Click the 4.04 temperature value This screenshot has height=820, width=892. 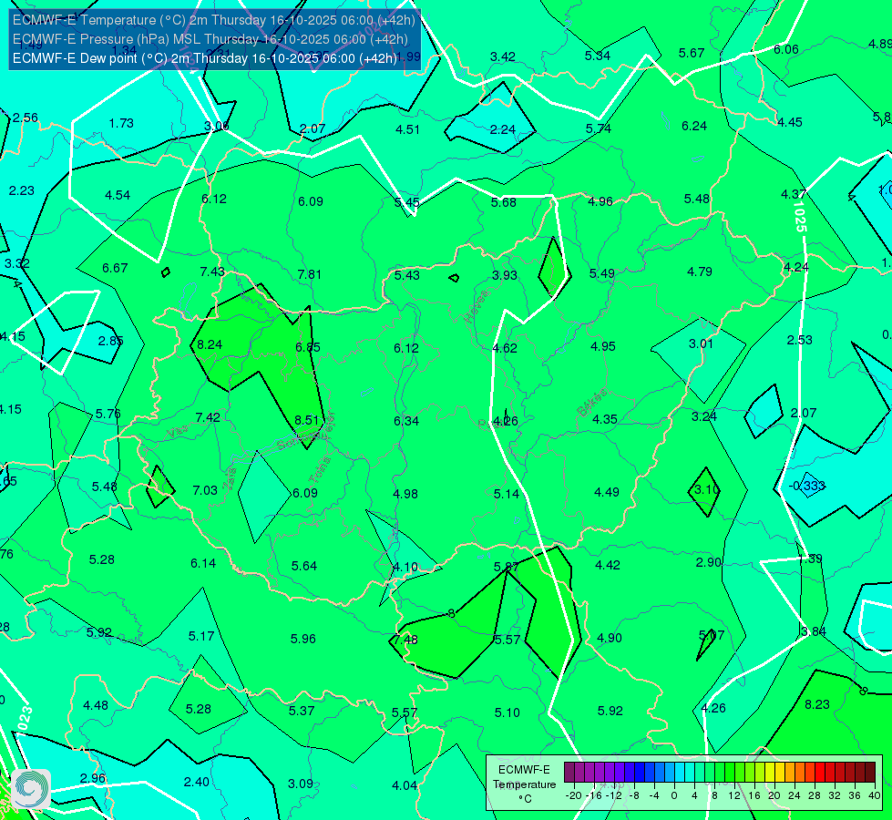[x=405, y=785]
